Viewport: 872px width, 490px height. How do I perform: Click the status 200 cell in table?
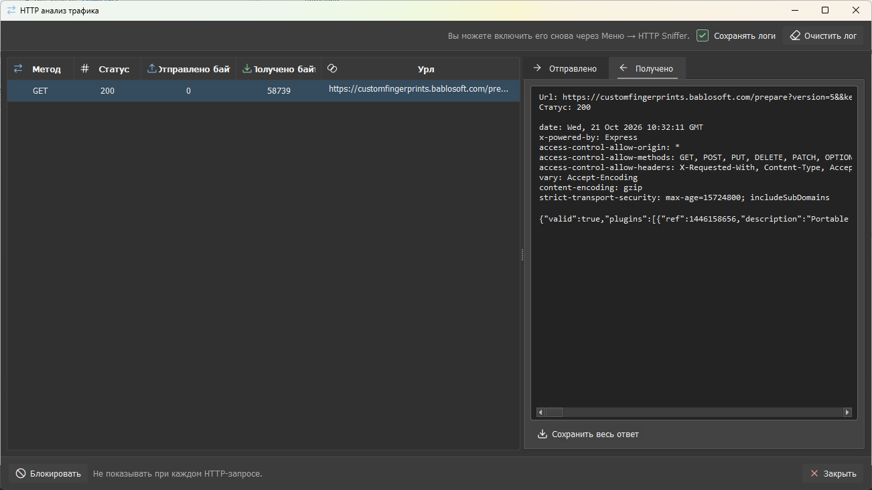click(107, 91)
